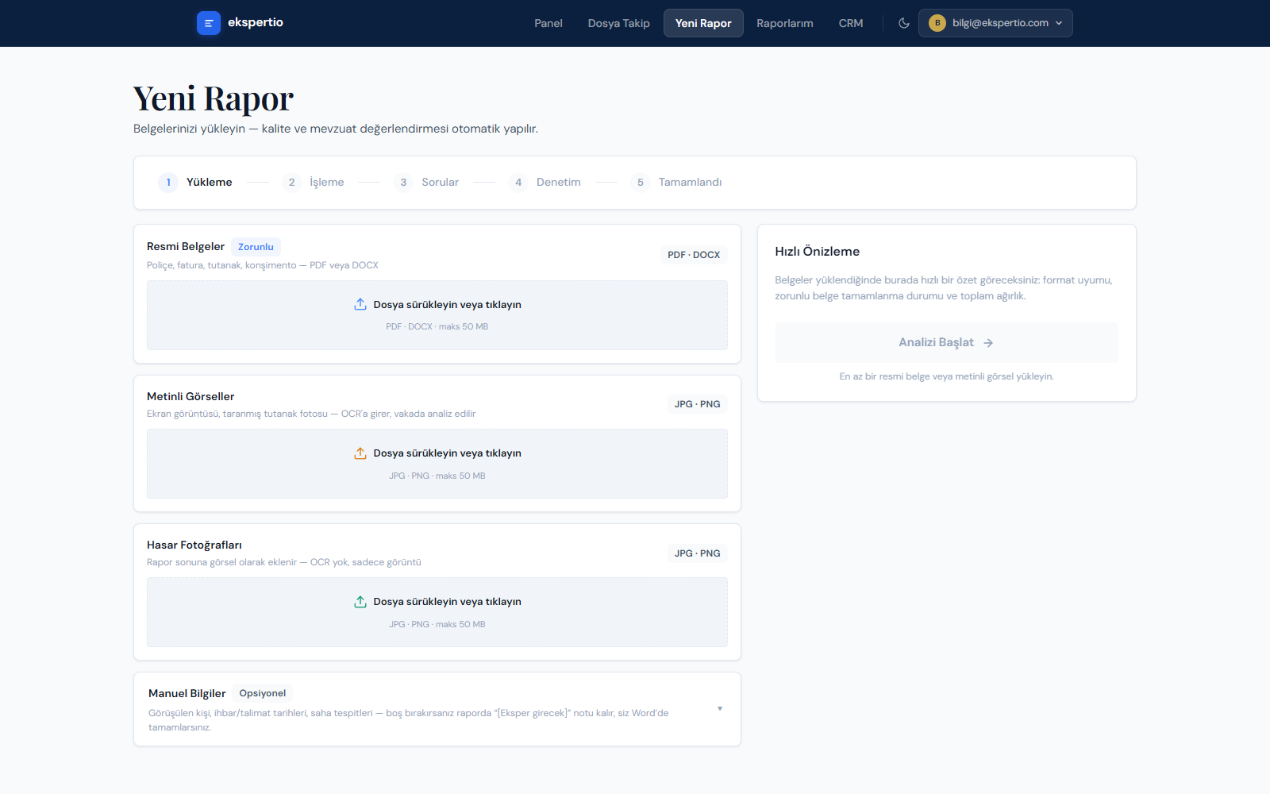Click the blue upload icon in Resmi Belgeler

pos(360,304)
